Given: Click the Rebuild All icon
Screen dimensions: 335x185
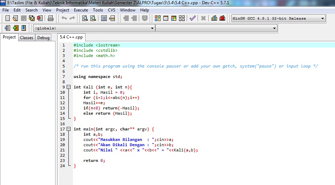Looking at the screenshot, I should click(x=182, y=18).
